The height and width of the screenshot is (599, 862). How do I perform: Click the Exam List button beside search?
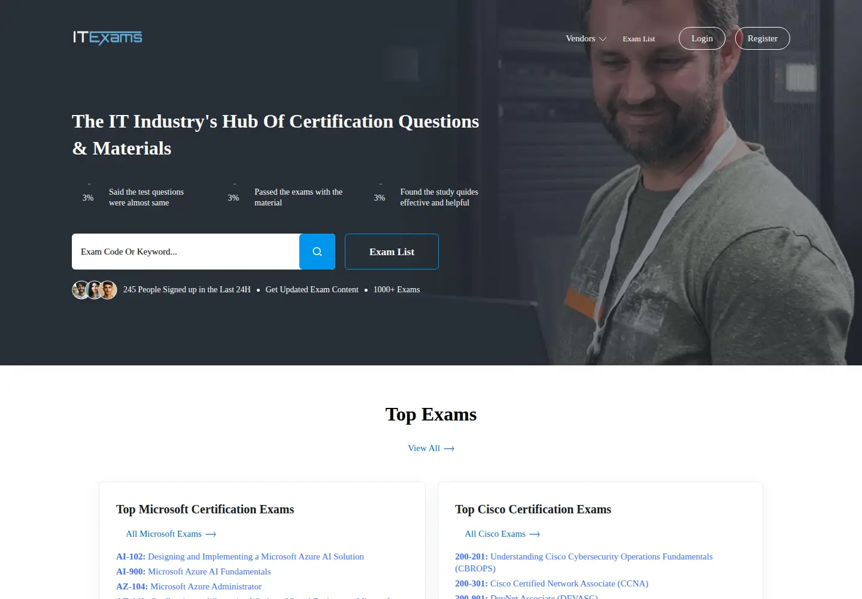click(x=391, y=252)
